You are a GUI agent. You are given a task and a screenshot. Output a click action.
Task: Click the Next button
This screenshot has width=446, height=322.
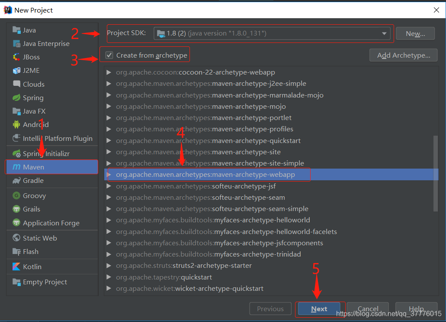point(319,309)
